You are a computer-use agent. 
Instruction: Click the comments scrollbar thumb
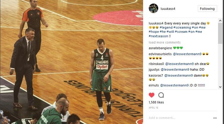click(x=220, y=33)
